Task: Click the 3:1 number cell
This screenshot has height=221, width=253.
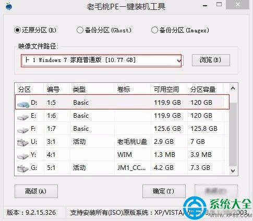Action: click(51, 142)
